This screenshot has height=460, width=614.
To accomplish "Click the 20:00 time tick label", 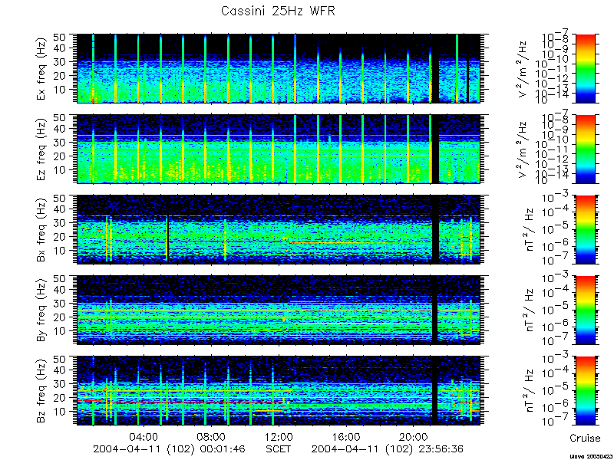I will 413,437.
